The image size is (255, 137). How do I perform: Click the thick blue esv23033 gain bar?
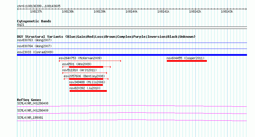tap(132, 55)
